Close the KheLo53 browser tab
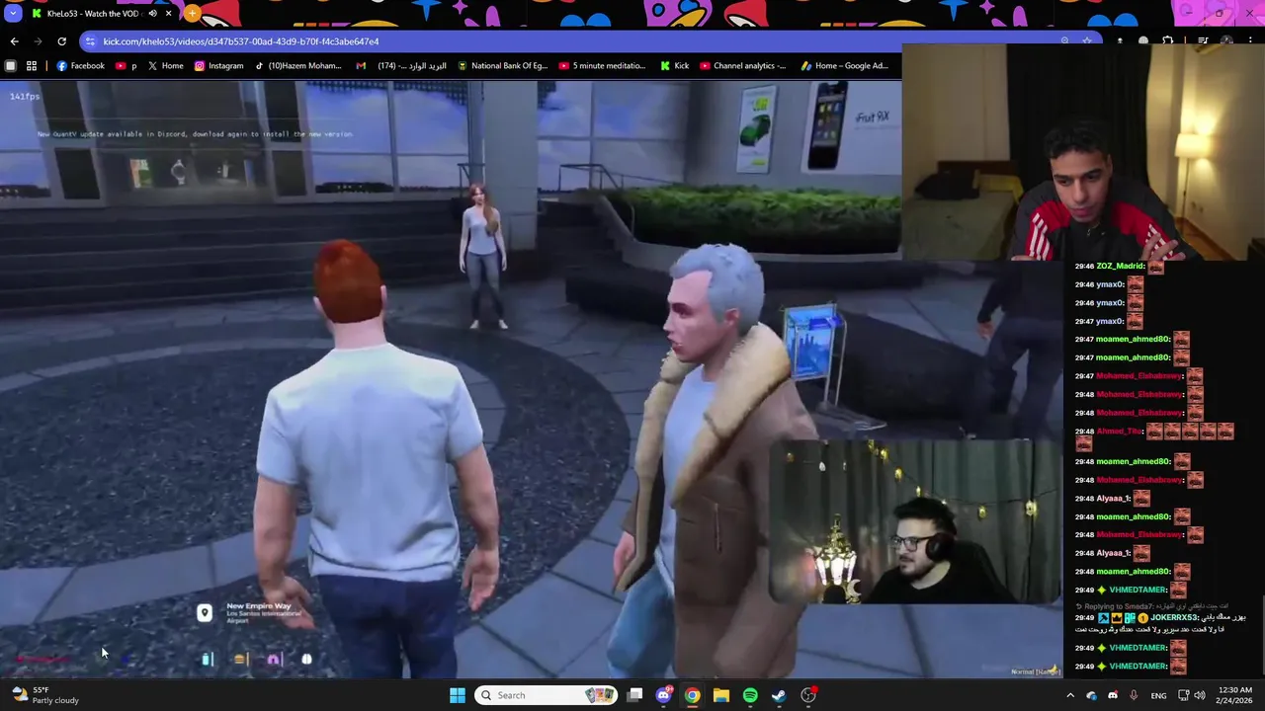 168,14
